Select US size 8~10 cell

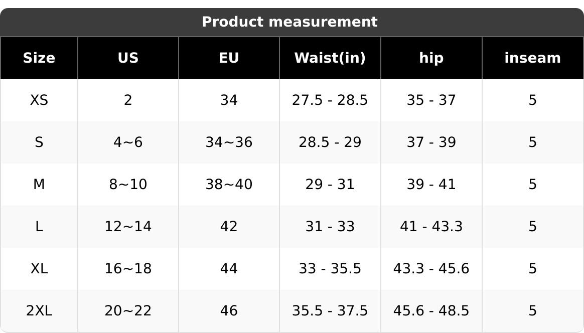[x=128, y=184]
